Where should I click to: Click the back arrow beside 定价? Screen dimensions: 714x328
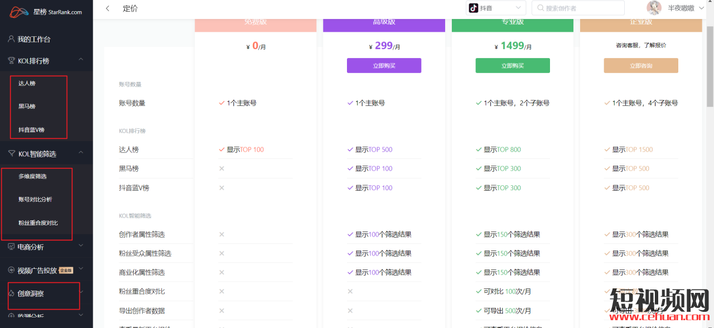coord(108,8)
